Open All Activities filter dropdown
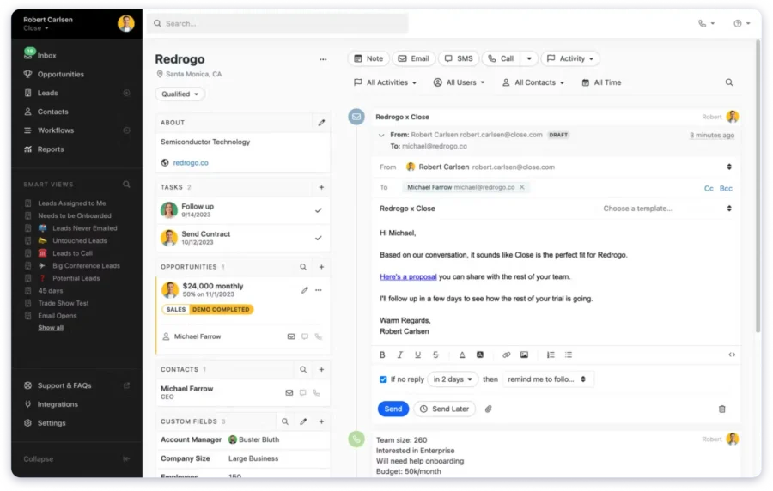 point(386,82)
